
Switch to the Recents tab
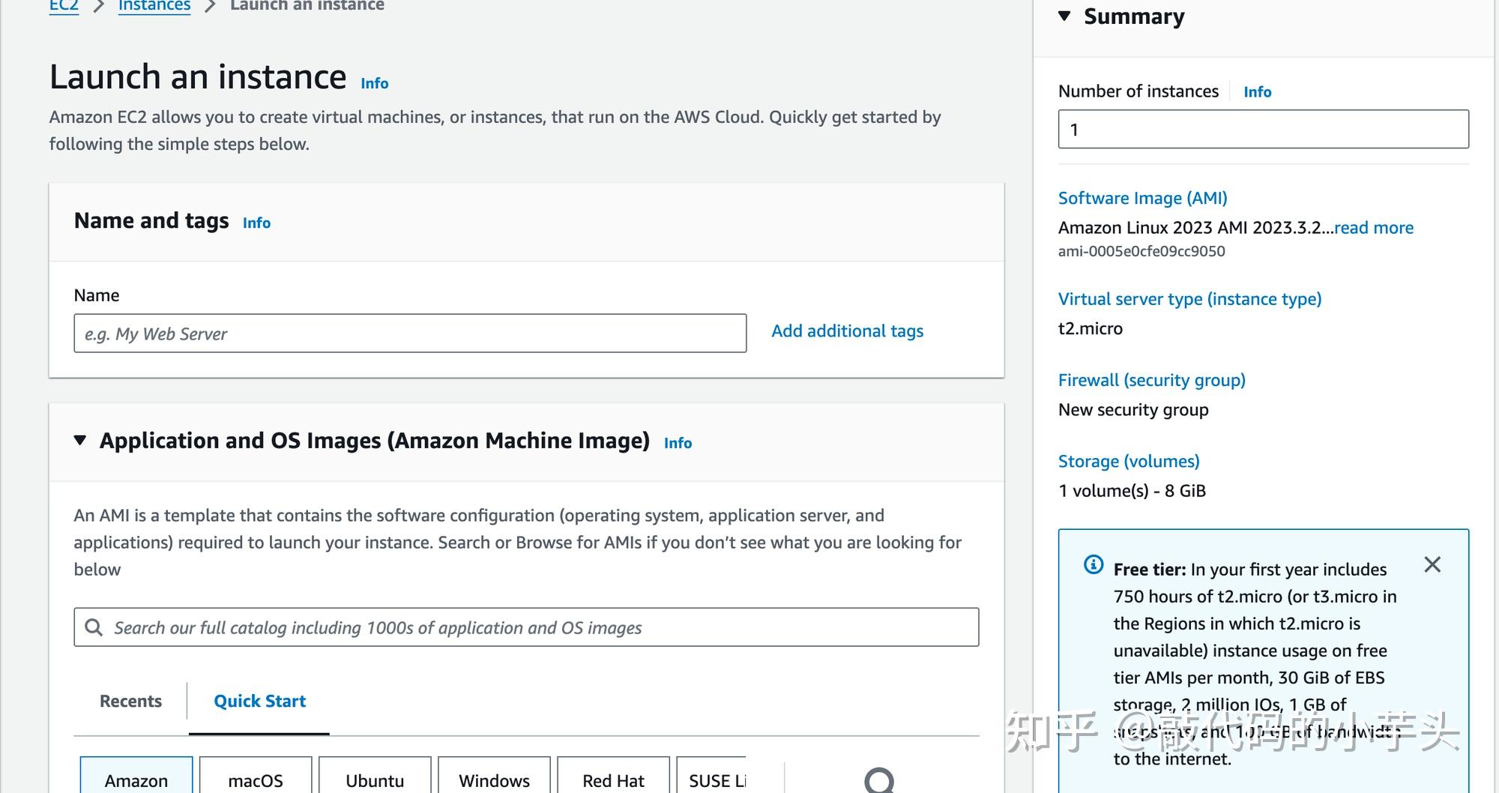[130, 701]
